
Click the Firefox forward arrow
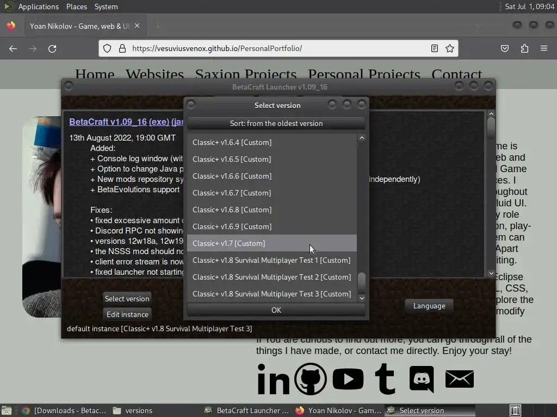pyautogui.click(x=33, y=48)
